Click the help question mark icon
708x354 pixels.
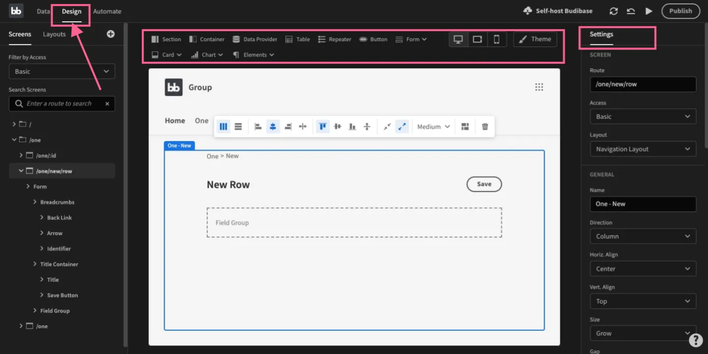click(696, 340)
